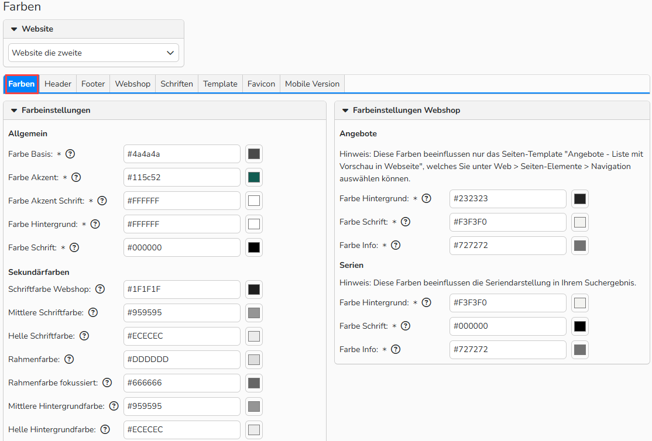
Task: Click Schriftfarbe Webshop color swatch
Action: (x=254, y=290)
